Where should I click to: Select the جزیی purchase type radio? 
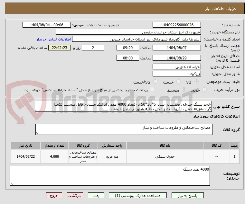tap(204, 90)
